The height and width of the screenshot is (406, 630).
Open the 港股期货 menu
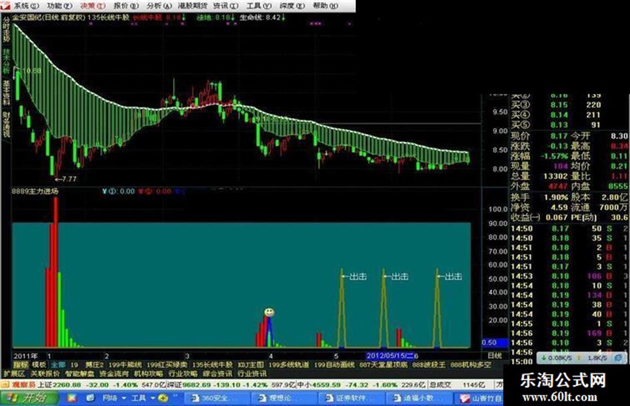[x=193, y=5]
